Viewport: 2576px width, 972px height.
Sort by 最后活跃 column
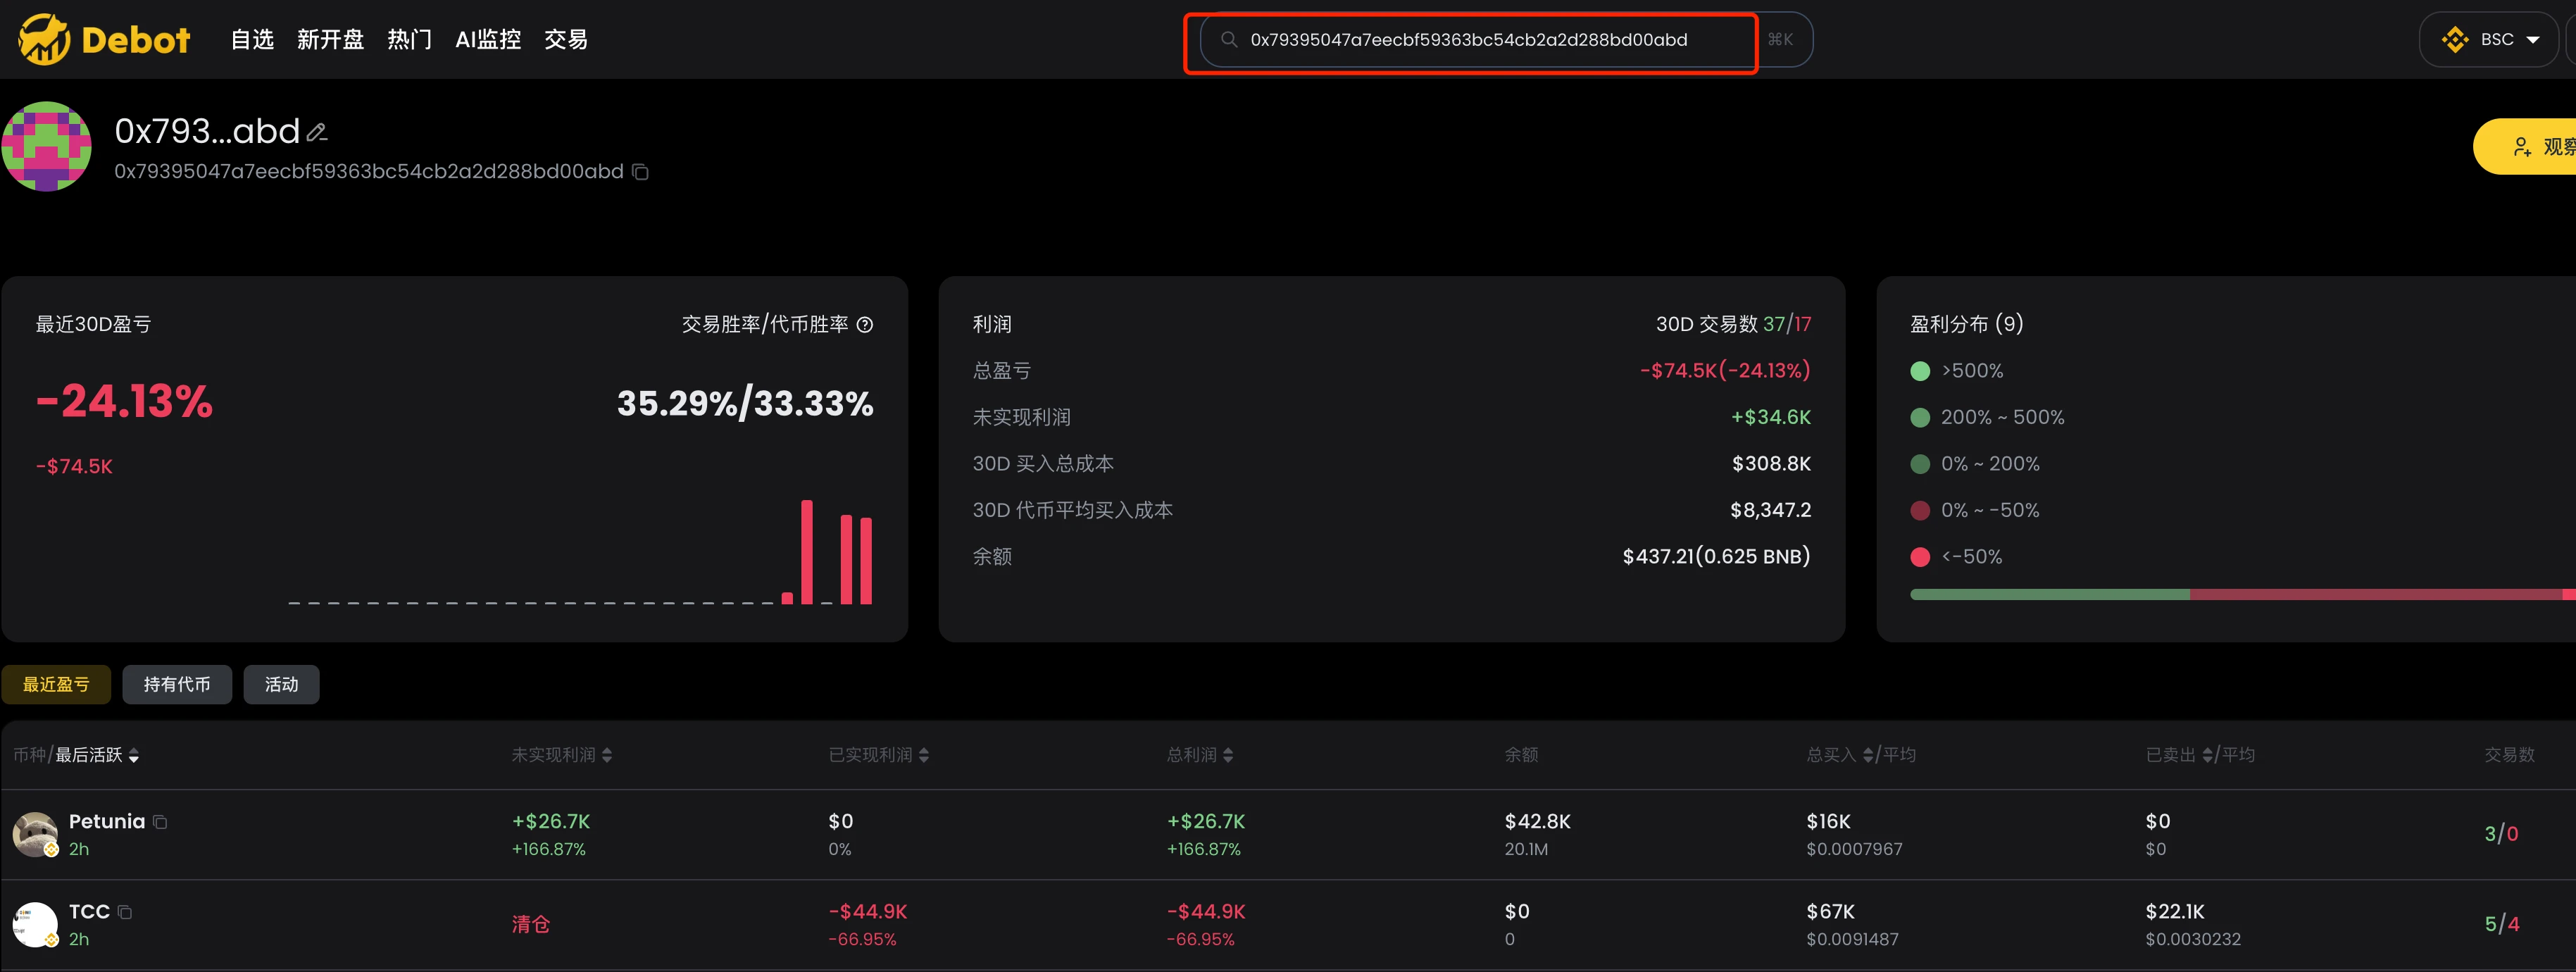click(133, 756)
